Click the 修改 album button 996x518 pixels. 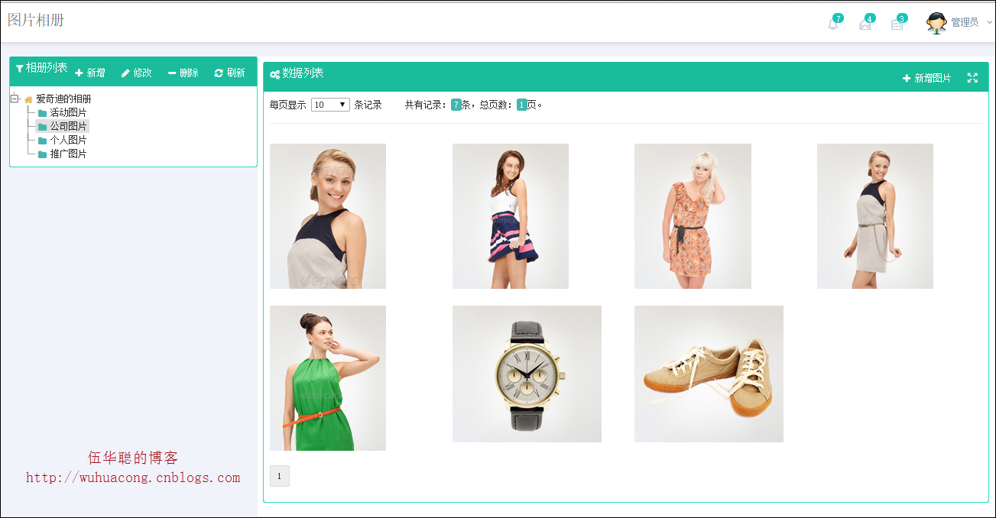coord(137,73)
